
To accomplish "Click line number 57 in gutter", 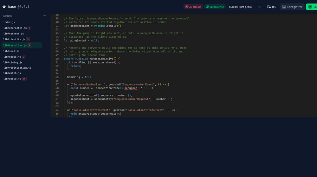I will coord(57,84).
